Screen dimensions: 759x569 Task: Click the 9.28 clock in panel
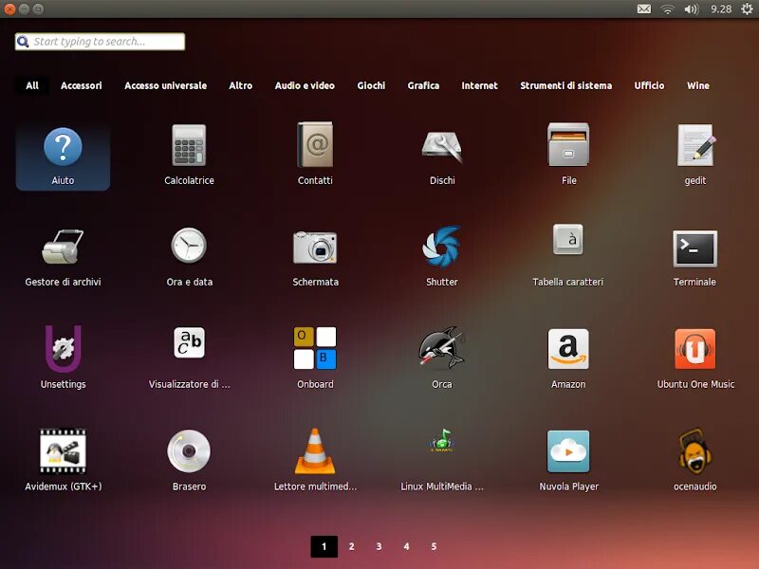click(x=721, y=9)
